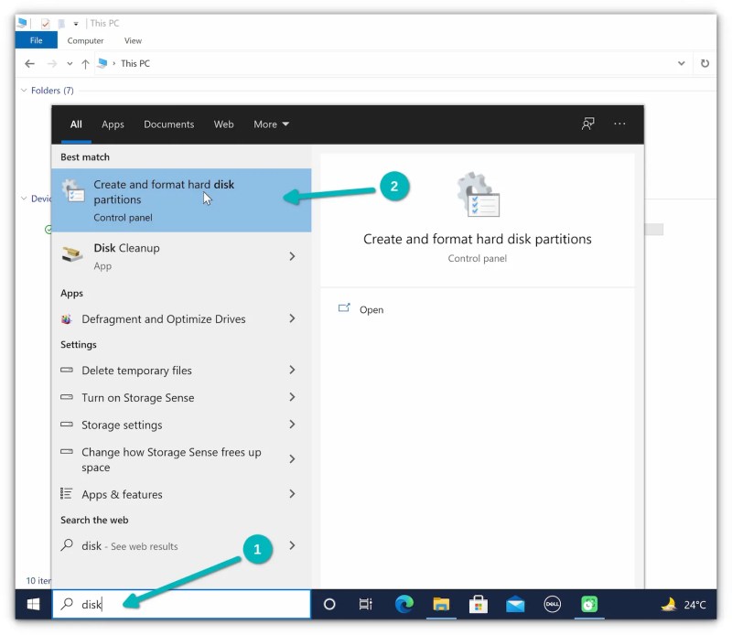Viewport: 732px width, 635px height.
Task: Open the More filter dropdown
Action: [x=271, y=124]
